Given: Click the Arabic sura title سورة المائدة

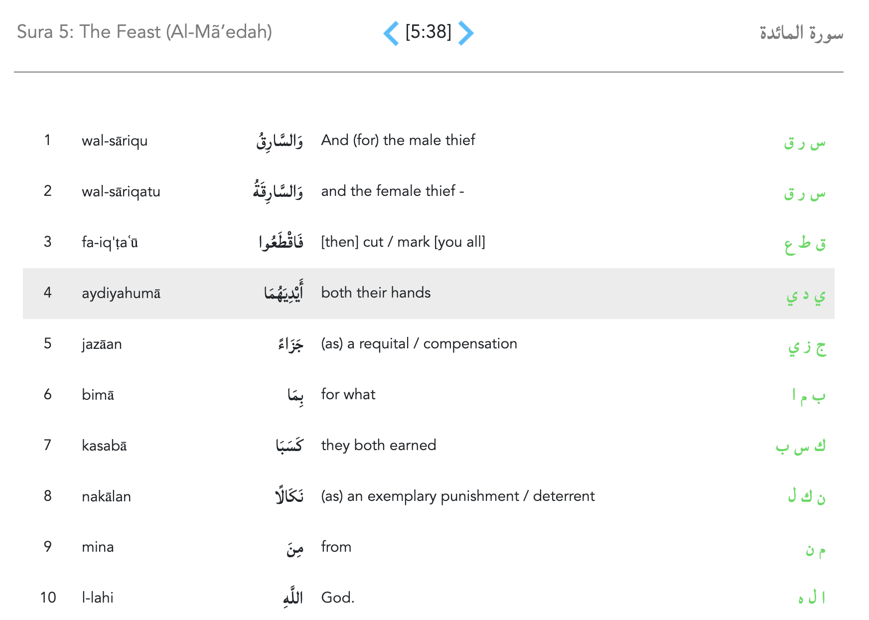Looking at the screenshot, I should [x=801, y=33].
